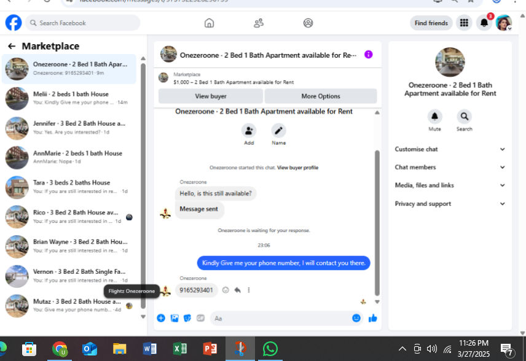Open WhatsApp from the taskbar
The height and width of the screenshot is (361, 526).
click(270, 349)
